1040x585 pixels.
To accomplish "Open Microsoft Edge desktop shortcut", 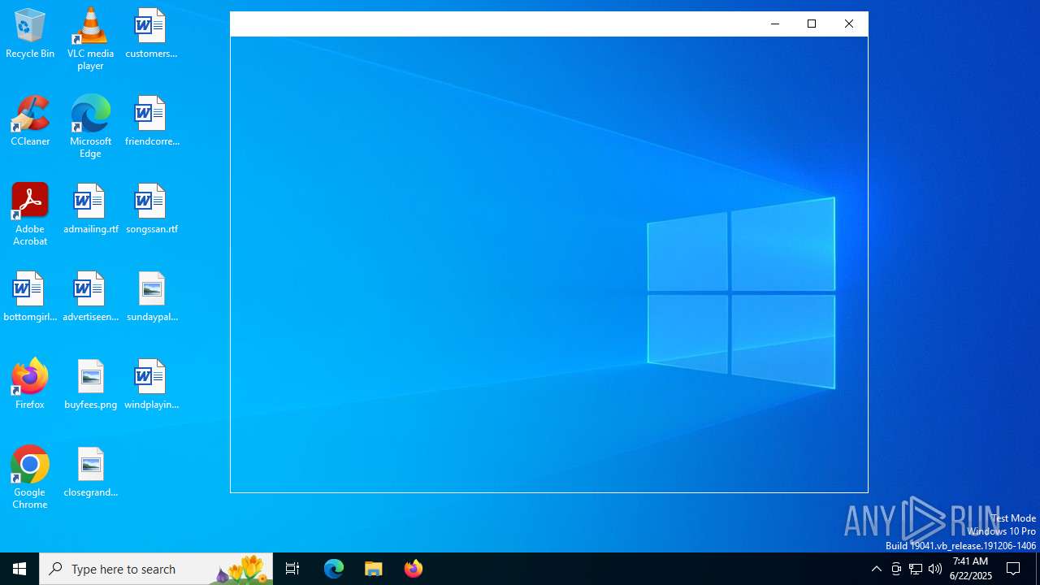I will pyautogui.click(x=90, y=127).
